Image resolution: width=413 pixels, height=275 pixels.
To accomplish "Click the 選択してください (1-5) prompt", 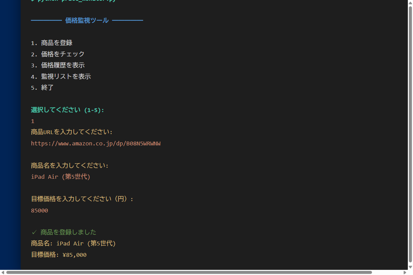I will [x=67, y=110].
